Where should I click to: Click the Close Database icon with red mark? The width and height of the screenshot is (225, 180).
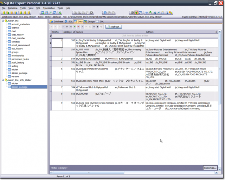(12, 13)
